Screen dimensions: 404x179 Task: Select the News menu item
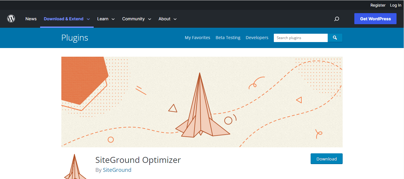pos(31,18)
